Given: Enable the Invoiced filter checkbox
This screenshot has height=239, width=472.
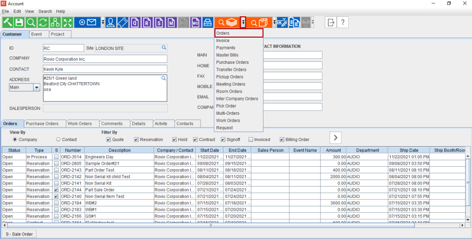Looking at the screenshot, I should click(251, 140).
